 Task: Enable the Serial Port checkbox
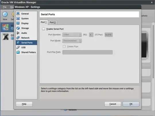[44, 29]
